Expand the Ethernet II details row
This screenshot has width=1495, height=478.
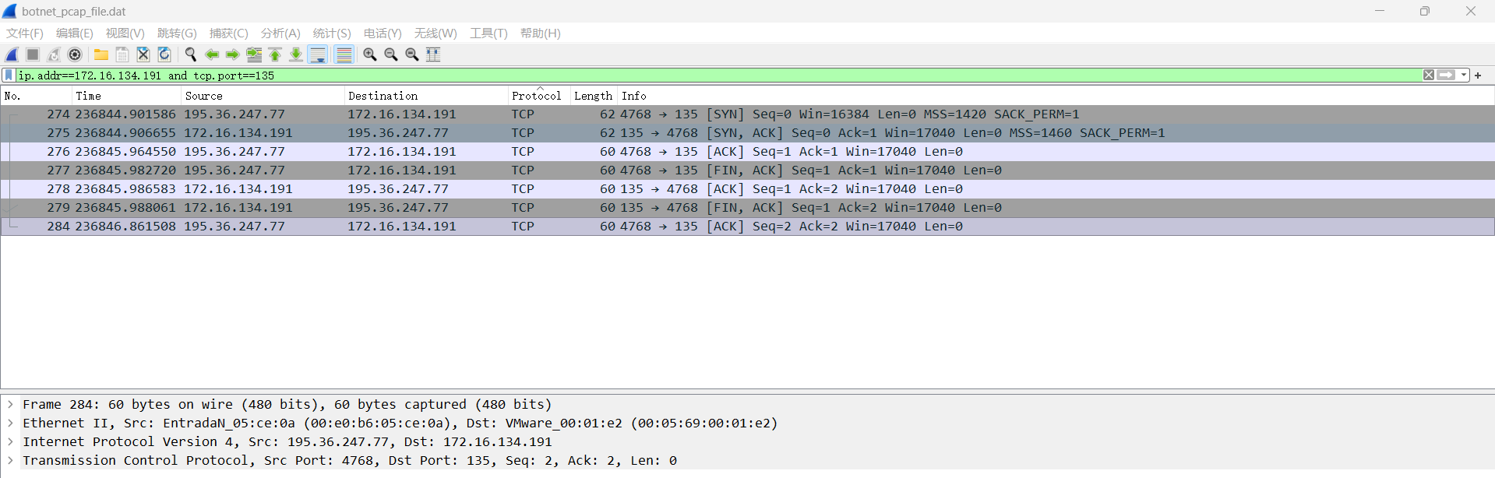point(10,423)
